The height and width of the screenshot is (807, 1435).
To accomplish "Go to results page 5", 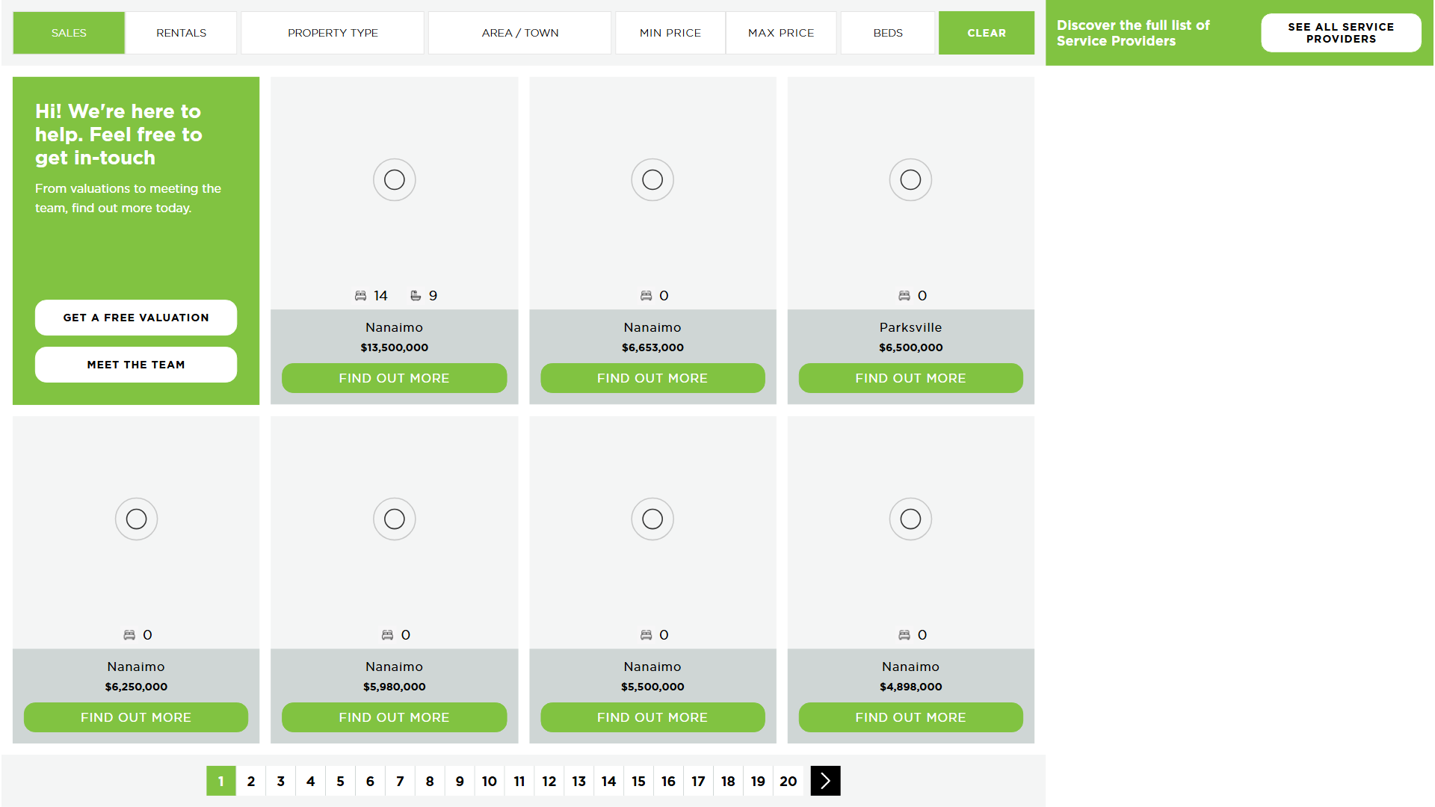I will point(340,781).
